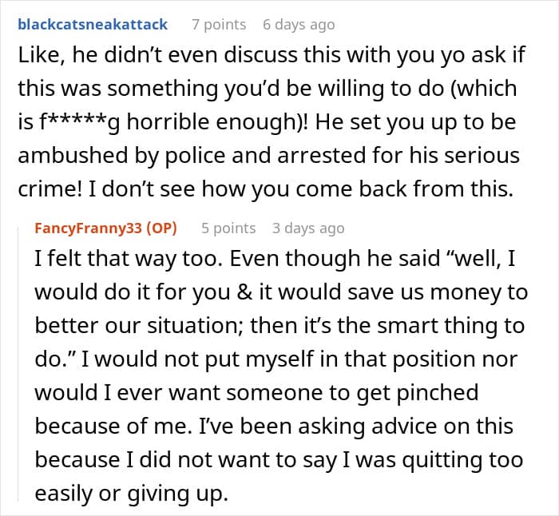Open the 3 days ago timestamp permalink

point(308,228)
